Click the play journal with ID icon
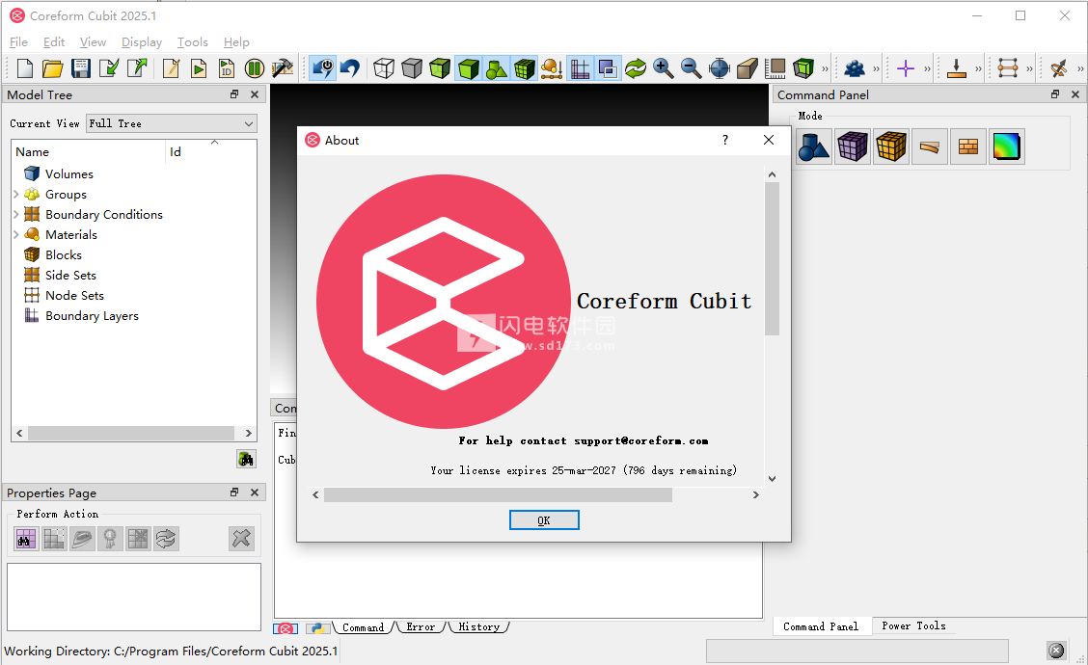1088x665 pixels. (227, 68)
